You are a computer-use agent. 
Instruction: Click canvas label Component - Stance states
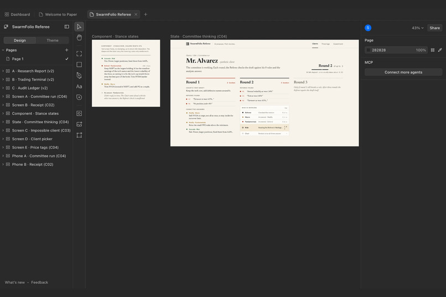click(x=115, y=37)
